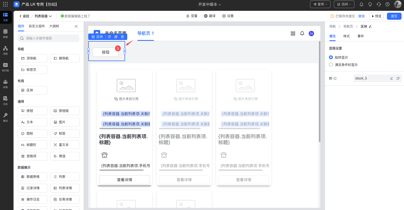Click the canvas vertical scrollbar
This screenshot has width=404, height=210.
(x=320, y=92)
